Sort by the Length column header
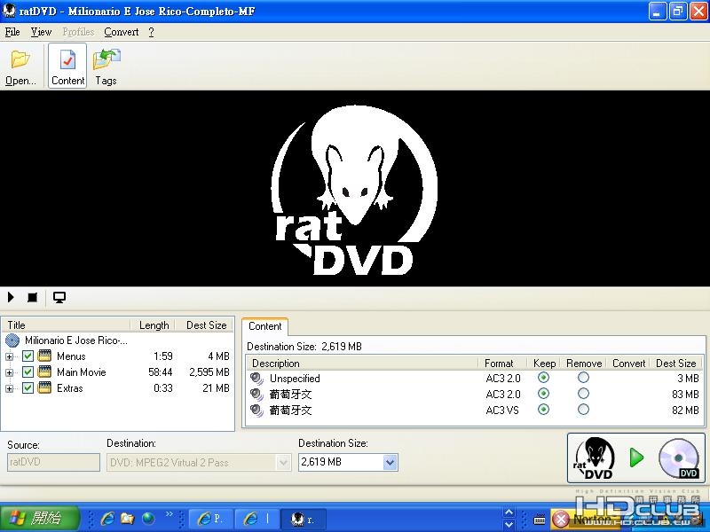 (154, 325)
